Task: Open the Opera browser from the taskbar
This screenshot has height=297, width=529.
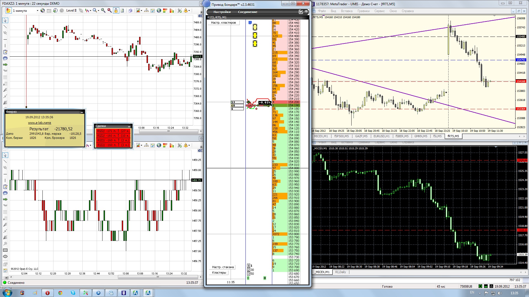Action: coord(47,293)
